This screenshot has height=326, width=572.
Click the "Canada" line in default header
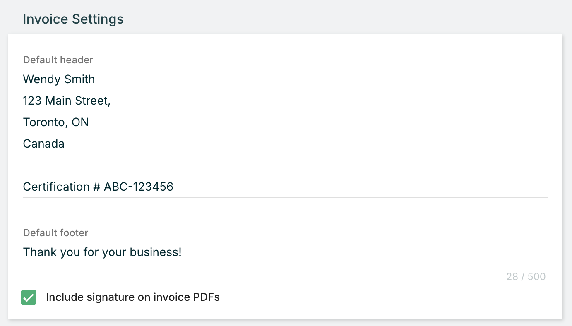click(43, 144)
